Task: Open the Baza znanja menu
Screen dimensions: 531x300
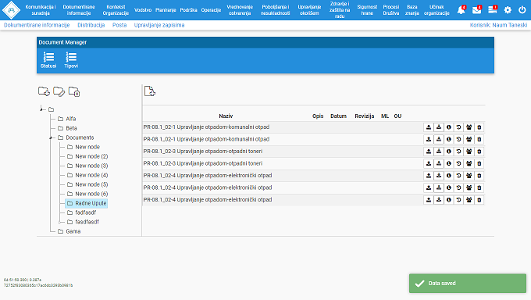Action: click(412, 10)
